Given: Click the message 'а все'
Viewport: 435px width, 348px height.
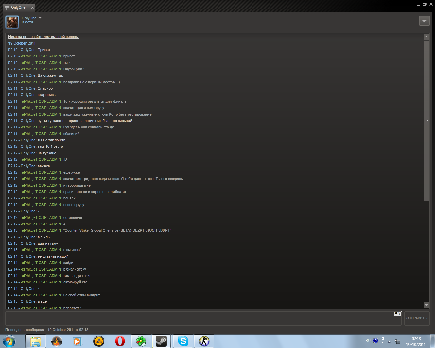Looking at the screenshot, I should pos(42,301).
